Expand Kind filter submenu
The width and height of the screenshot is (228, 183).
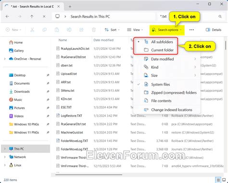(x=167, y=67)
